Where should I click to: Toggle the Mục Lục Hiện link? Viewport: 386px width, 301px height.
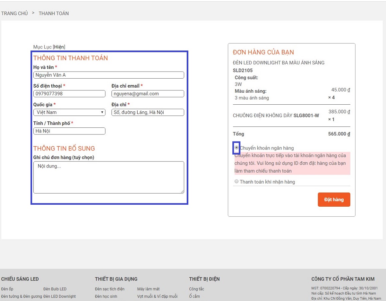click(x=59, y=47)
